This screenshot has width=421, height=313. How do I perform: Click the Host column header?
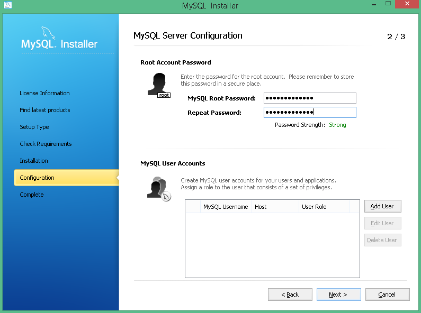(x=275, y=207)
